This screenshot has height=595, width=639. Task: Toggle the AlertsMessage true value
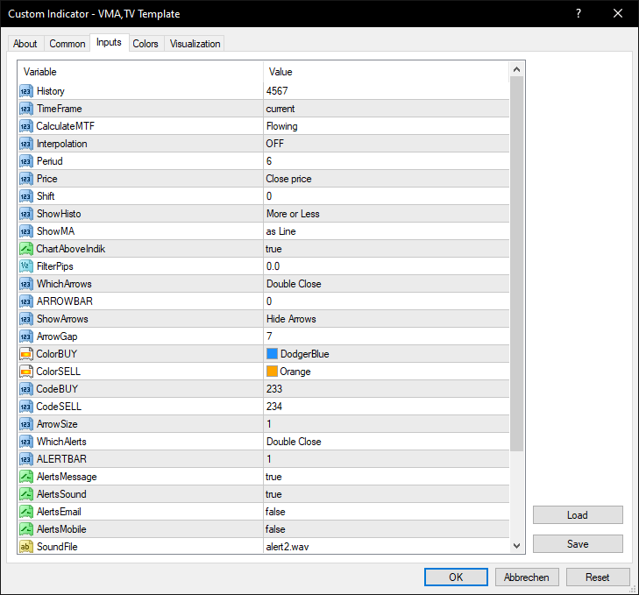pyautogui.click(x=387, y=477)
